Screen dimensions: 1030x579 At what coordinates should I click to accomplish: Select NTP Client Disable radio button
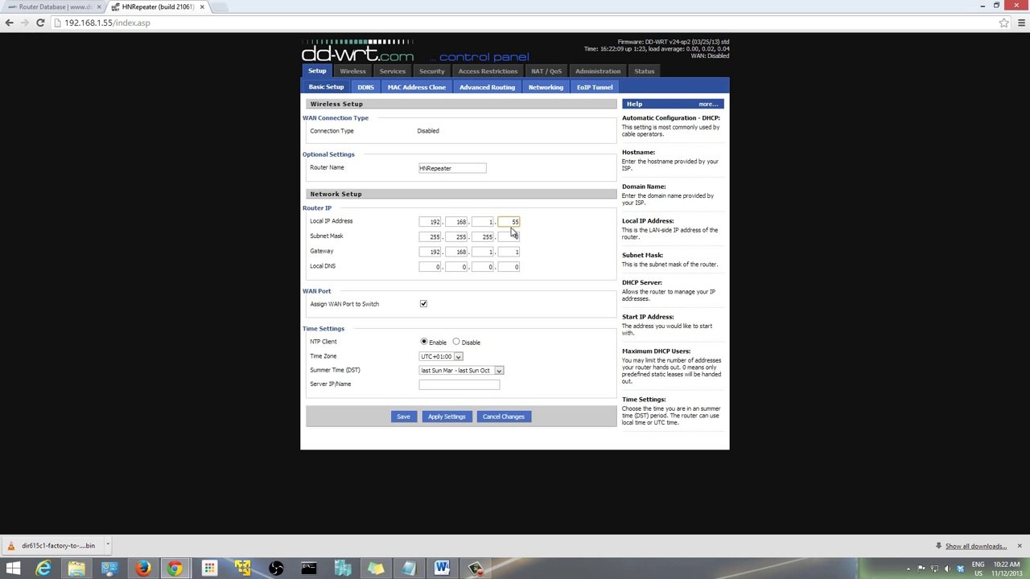point(456,342)
